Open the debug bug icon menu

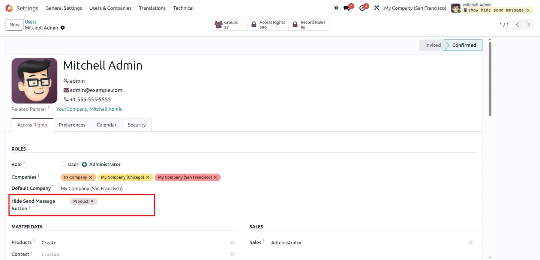(x=336, y=8)
